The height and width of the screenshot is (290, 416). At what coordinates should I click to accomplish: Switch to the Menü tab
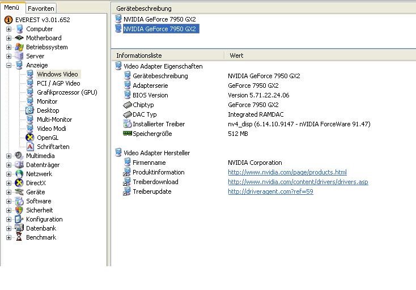coord(12,7)
